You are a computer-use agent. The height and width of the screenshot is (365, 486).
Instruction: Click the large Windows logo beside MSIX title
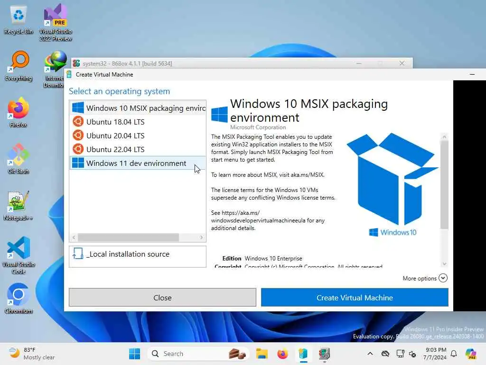click(219, 114)
